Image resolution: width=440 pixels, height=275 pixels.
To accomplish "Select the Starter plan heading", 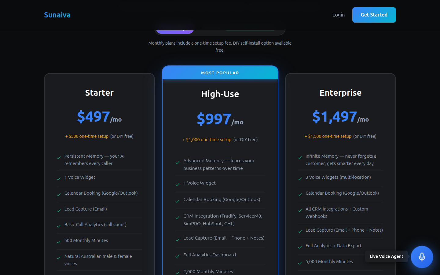I will click(x=99, y=93).
